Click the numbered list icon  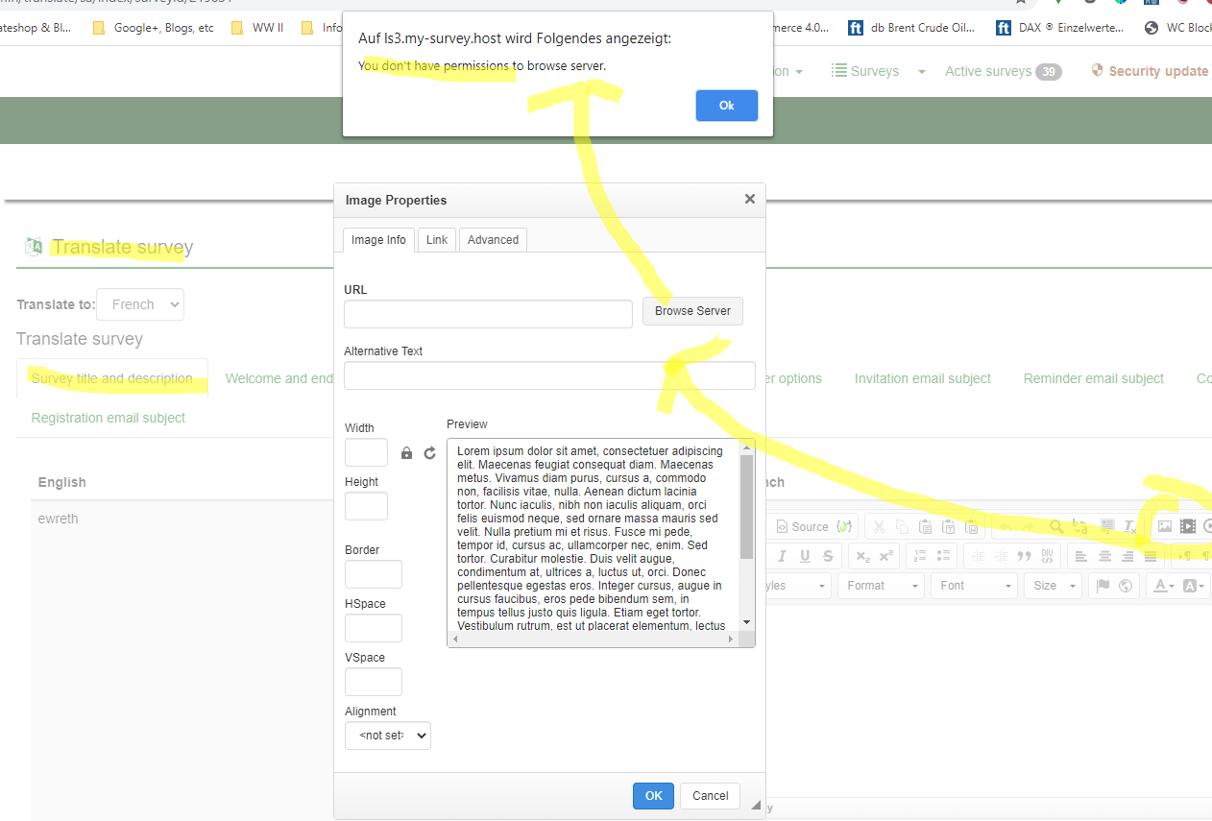pyautogui.click(x=920, y=556)
